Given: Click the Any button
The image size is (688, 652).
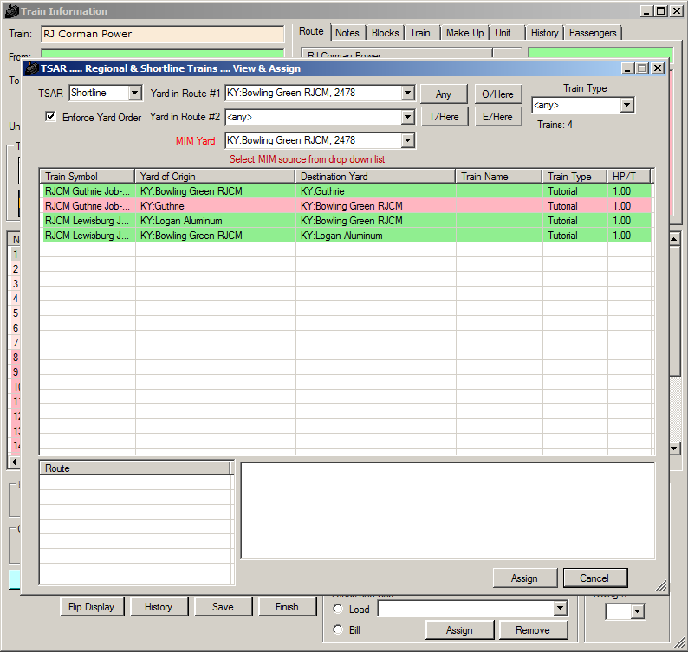Looking at the screenshot, I should coord(444,94).
